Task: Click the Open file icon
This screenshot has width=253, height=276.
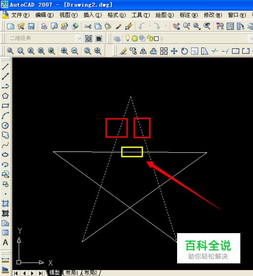Action: [21, 26]
